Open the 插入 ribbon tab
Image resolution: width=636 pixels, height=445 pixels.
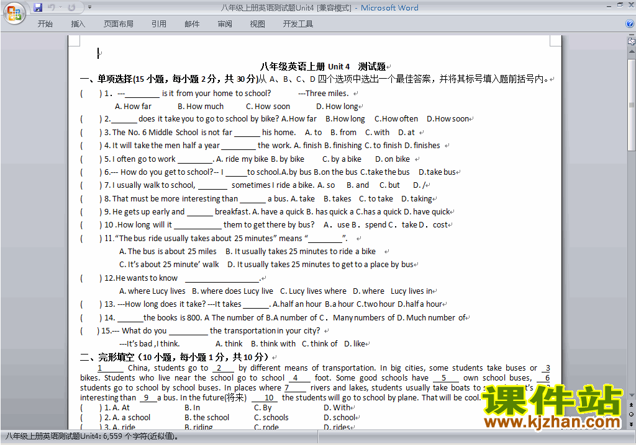(78, 24)
